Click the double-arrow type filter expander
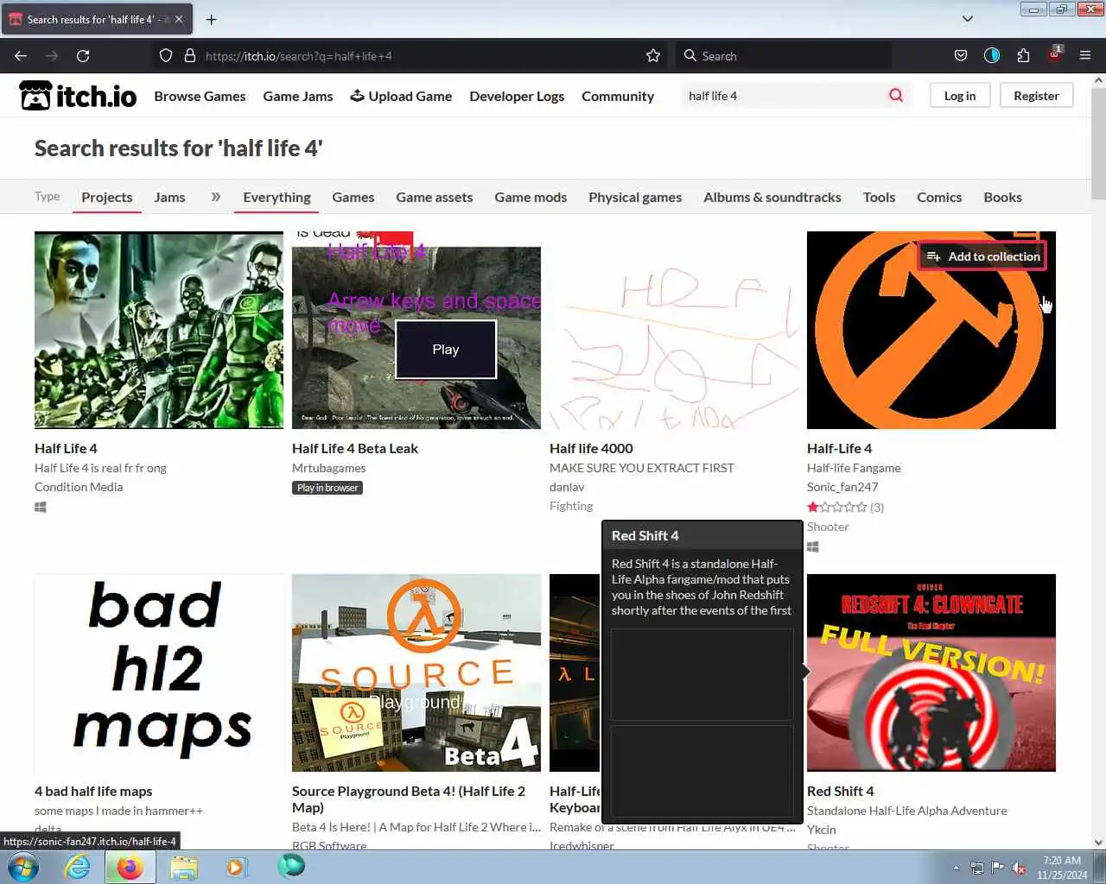Viewport: 1106px width, 884px height. (216, 197)
